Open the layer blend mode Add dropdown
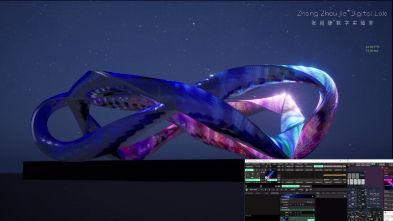Image resolution: width=393 pixels, height=221 pixels. tap(253, 177)
